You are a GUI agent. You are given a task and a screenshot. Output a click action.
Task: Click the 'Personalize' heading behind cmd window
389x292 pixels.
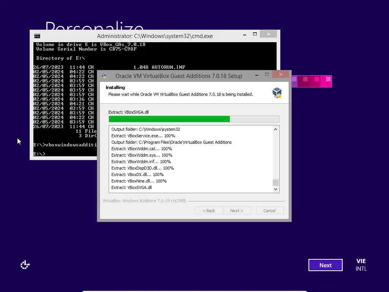(x=94, y=25)
